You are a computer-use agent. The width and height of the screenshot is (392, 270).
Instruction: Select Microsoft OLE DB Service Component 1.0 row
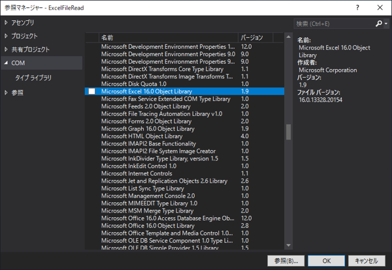pos(184,241)
